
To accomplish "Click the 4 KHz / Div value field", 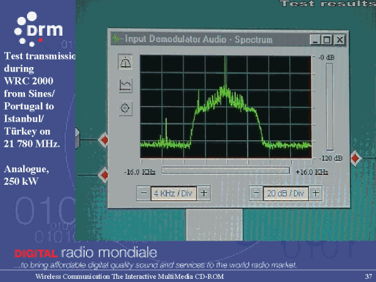I will coord(174,193).
